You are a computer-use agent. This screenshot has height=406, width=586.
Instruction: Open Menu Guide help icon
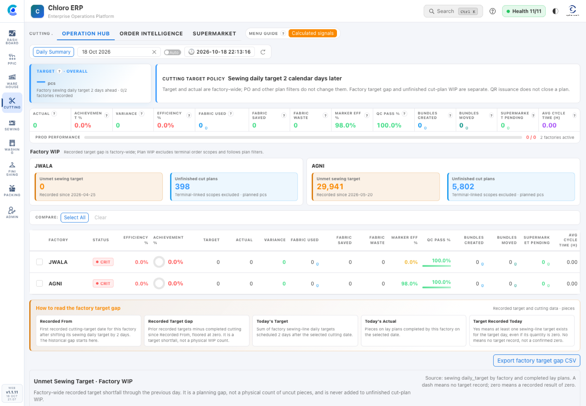pos(283,33)
